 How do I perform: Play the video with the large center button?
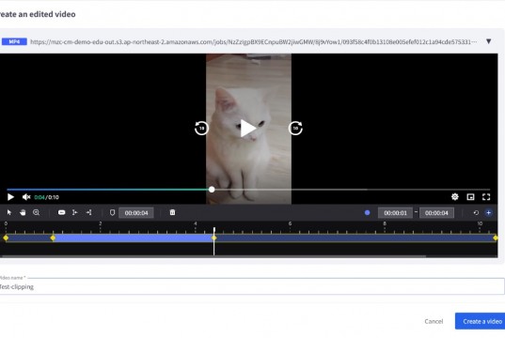tap(248, 129)
